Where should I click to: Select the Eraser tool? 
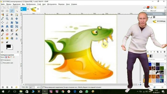point(7,34)
